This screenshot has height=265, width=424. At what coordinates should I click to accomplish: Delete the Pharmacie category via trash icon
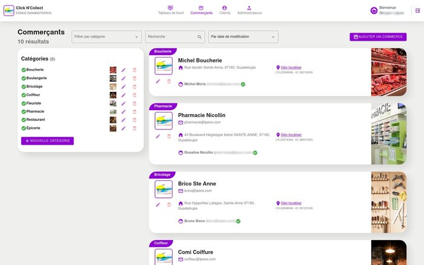pos(134,111)
